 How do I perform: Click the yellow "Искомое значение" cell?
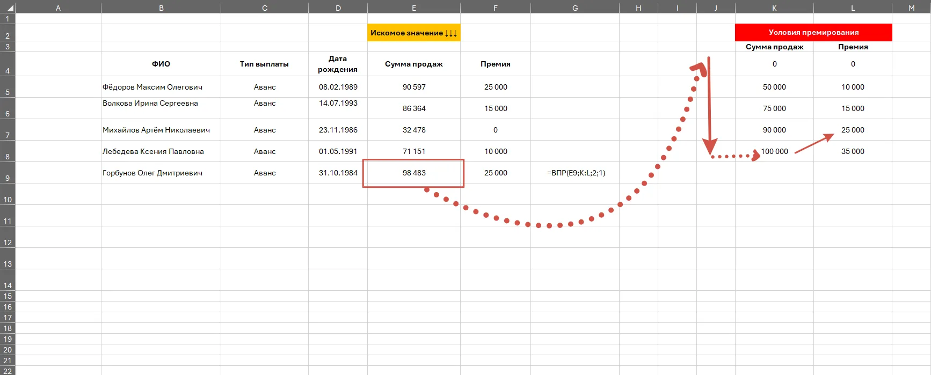414,33
